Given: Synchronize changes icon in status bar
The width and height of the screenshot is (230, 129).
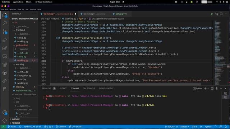Looking at the screenshot, I should (x=20, y=126).
